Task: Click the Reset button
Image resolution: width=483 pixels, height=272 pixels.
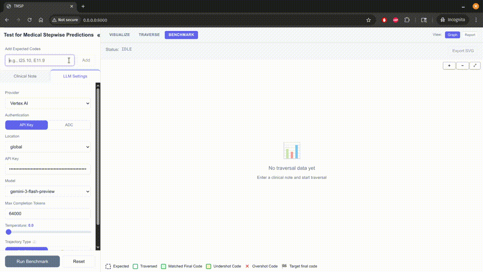Action: tap(79, 262)
